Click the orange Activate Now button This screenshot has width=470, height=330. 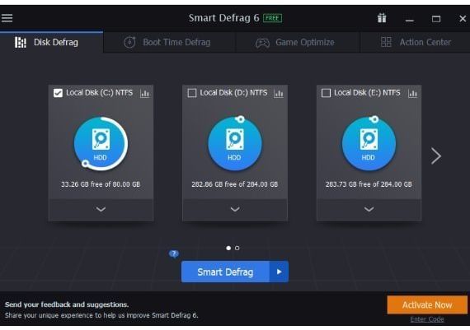click(427, 304)
